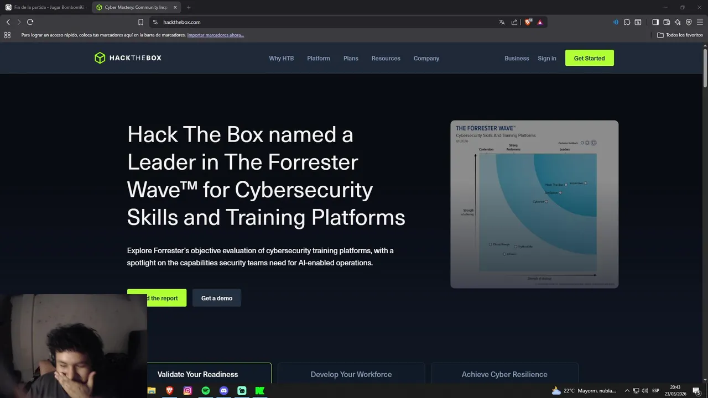Open the Brave VPN shield icon
Screen dimensions: 708x398
(x=689, y=22)
